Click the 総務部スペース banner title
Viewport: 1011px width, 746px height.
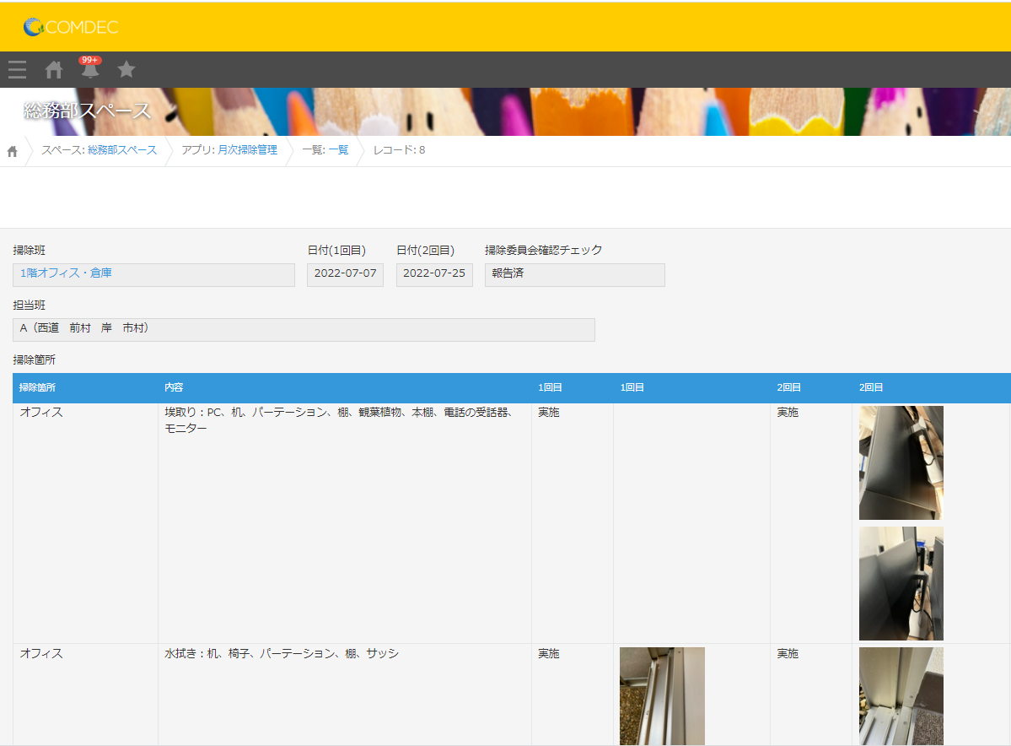(87, 111)
